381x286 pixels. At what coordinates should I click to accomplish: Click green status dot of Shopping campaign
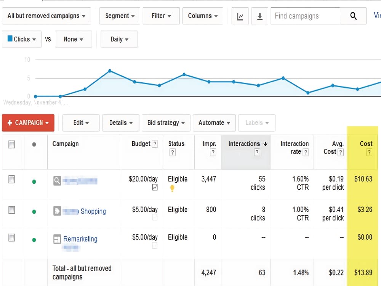point(34,212)
